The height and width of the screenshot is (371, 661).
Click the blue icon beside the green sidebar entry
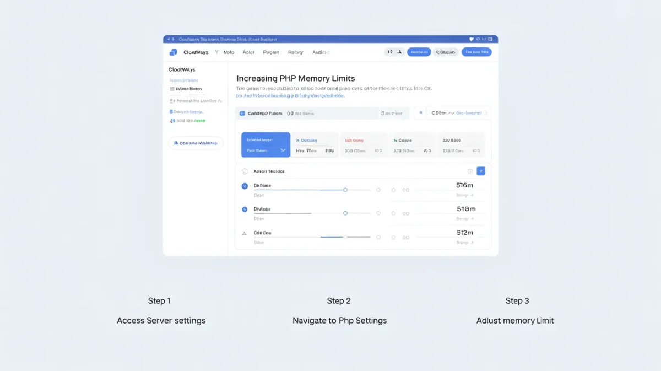click(172, 120)
